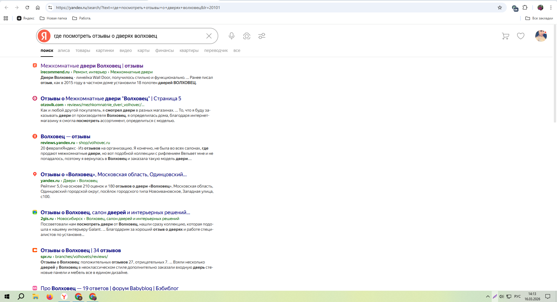Switch to the картинки tab

click(105, 50)
